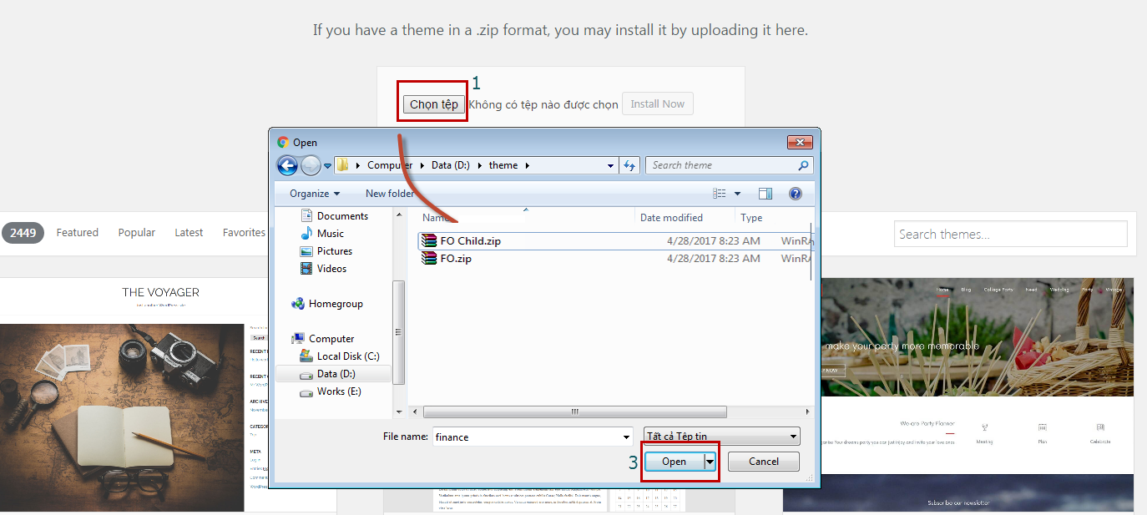Click the Back arrow in Open dialog
Viewport: 1147px width, 515px height.
(x=288, y=165)
